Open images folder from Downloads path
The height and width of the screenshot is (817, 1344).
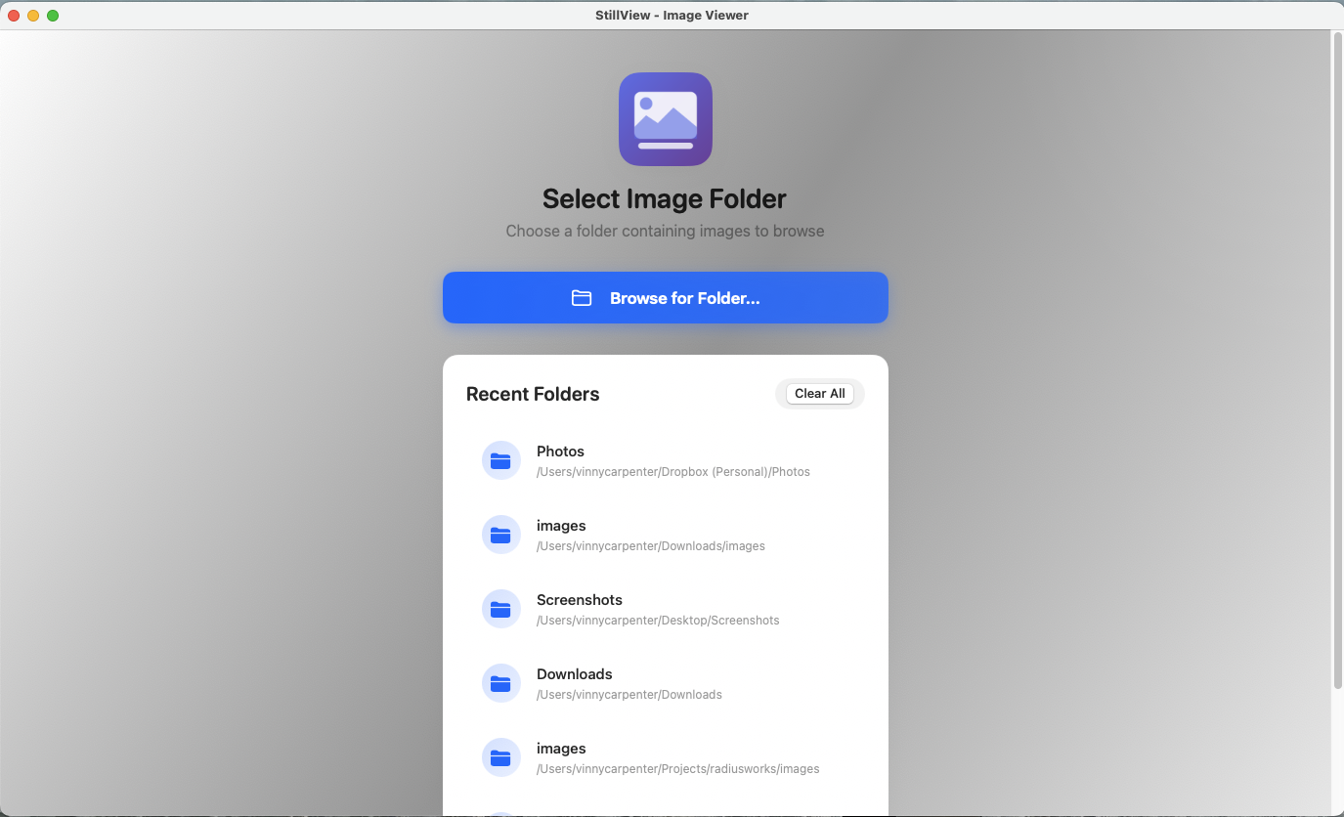click(561, 526)
